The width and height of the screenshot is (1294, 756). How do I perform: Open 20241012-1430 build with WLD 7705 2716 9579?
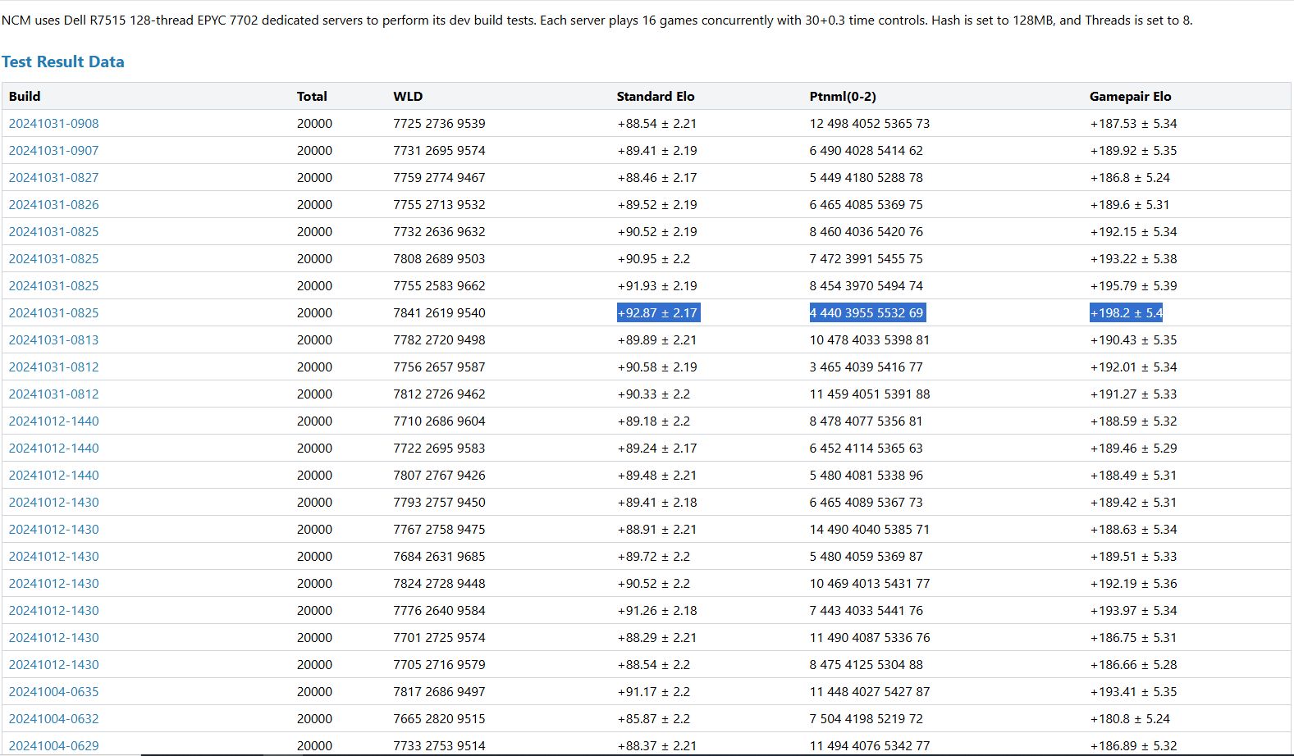coord(53,664)
